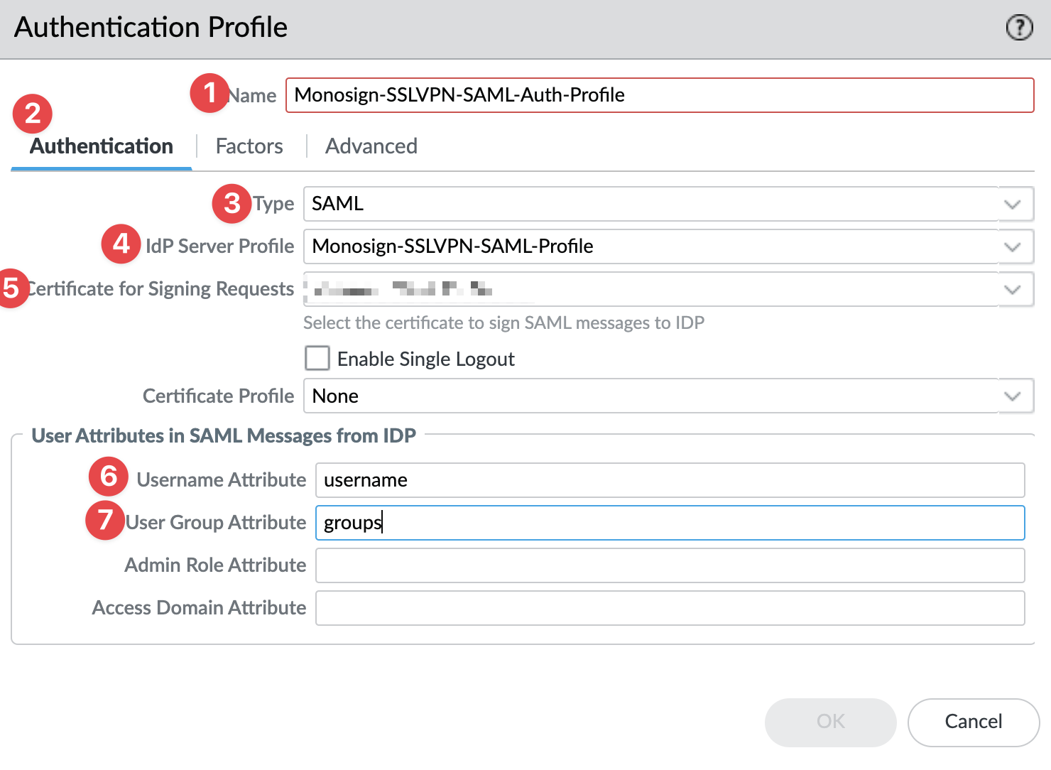Expand Certificate for Signing Requests dropdown
This screenshot has width=1051, height=770.
click(x=1013, y=290)
